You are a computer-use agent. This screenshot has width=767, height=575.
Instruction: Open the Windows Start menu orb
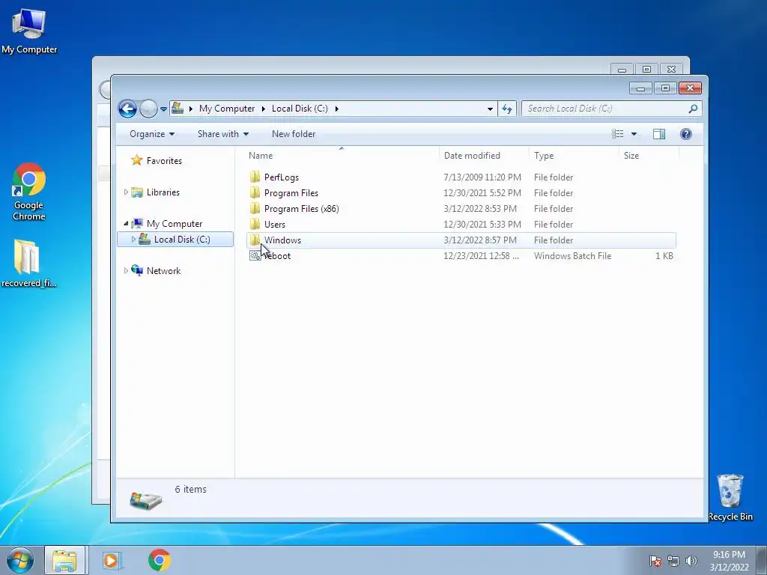coord(19,560)
